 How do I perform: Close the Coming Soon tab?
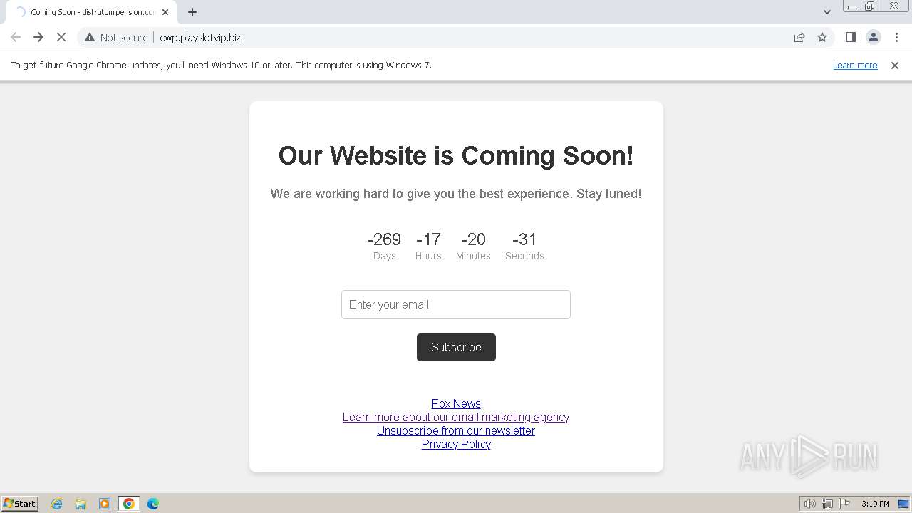pyautogui.click(x=165, y=12)
